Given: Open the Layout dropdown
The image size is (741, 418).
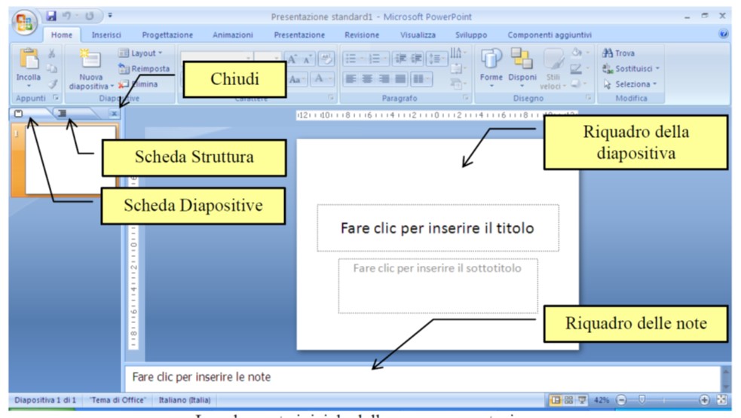Looking at the screenshot, I should 140,53.
